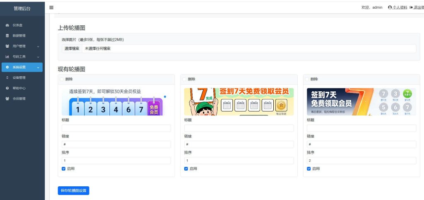
Task: Click the 现有轮播图 heading
Action: [x=72, y=69]
